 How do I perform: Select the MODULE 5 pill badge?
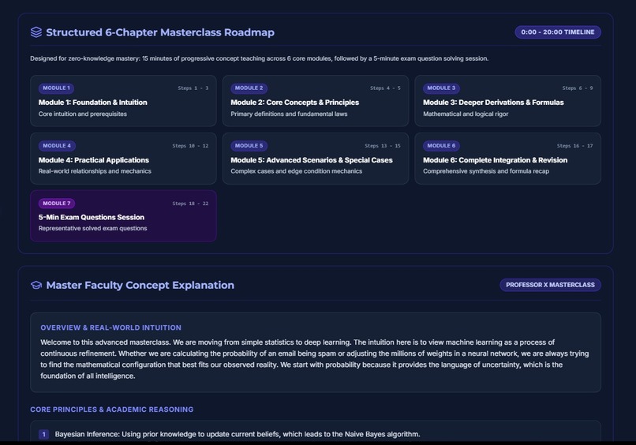click(249, 146)
